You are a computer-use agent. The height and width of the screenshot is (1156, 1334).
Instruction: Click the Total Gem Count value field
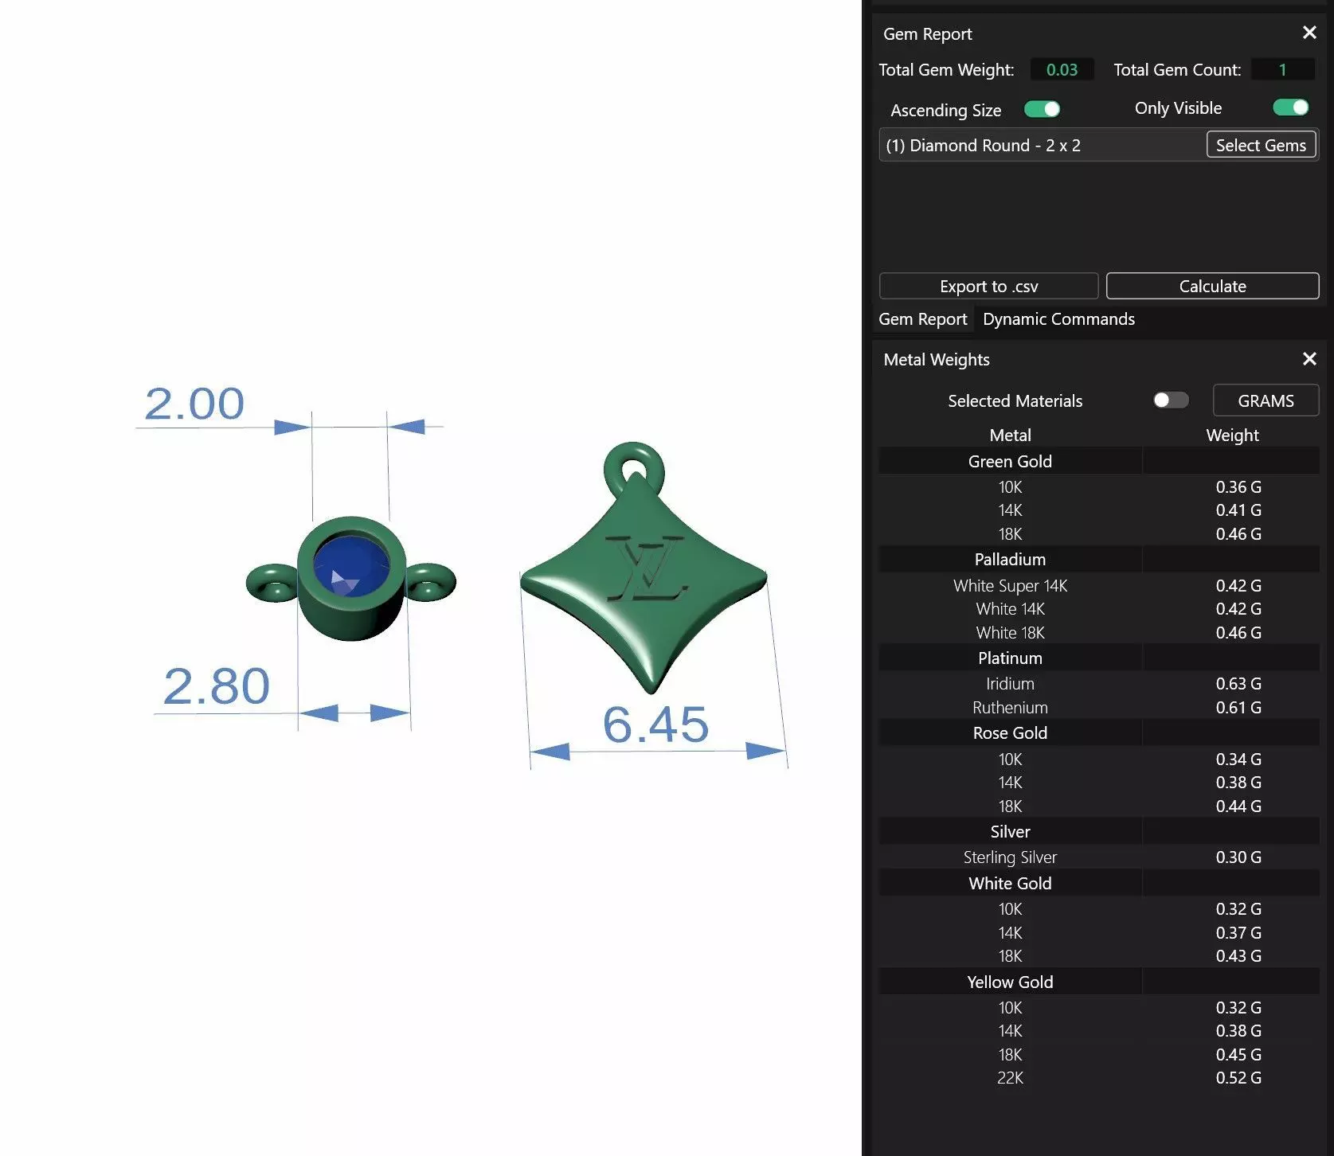pos(1282,69)
